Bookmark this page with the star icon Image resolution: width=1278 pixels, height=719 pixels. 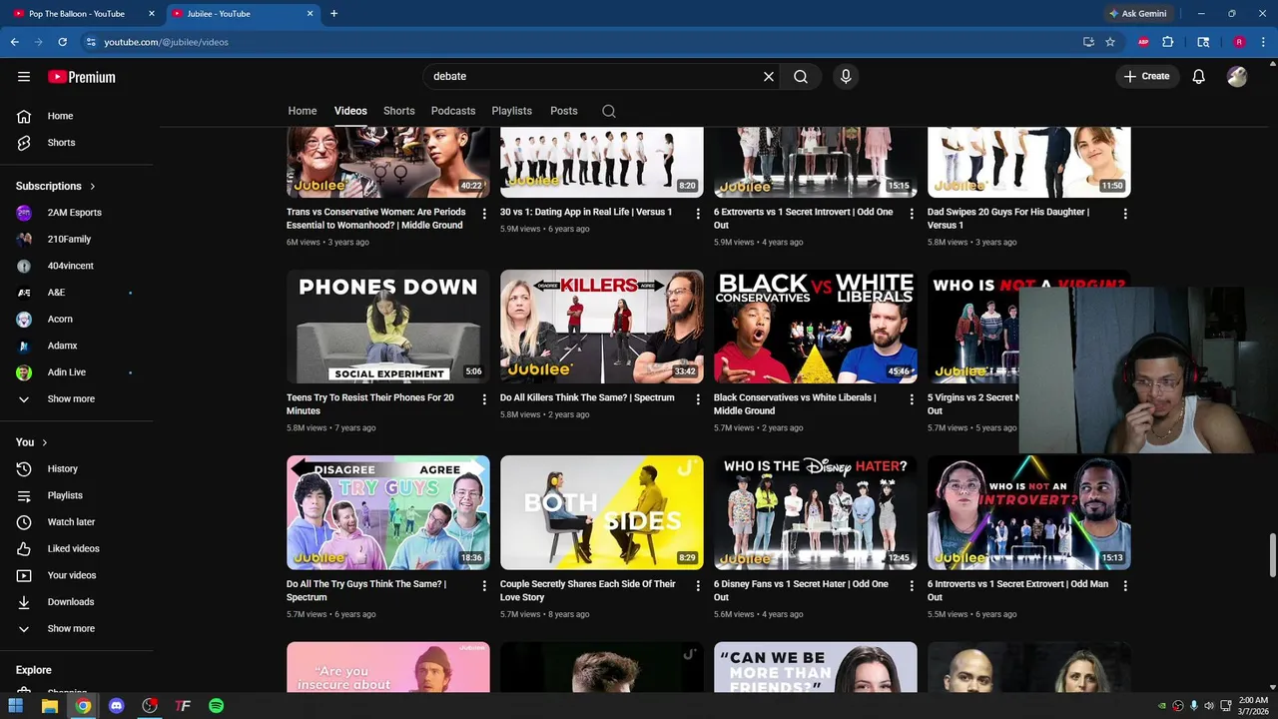[x=1110, y=42]
